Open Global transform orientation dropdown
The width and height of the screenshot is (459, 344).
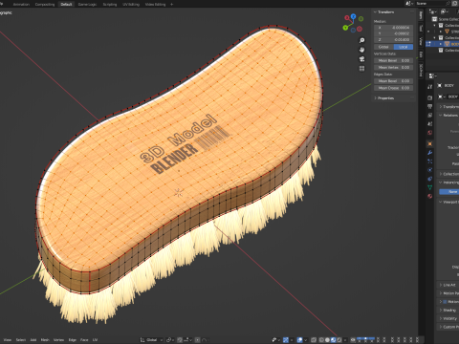(x=152, y=340)
